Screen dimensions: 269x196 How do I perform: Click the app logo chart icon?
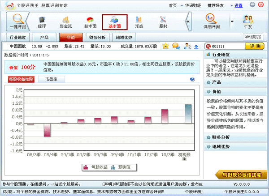[x=10, y=5]
